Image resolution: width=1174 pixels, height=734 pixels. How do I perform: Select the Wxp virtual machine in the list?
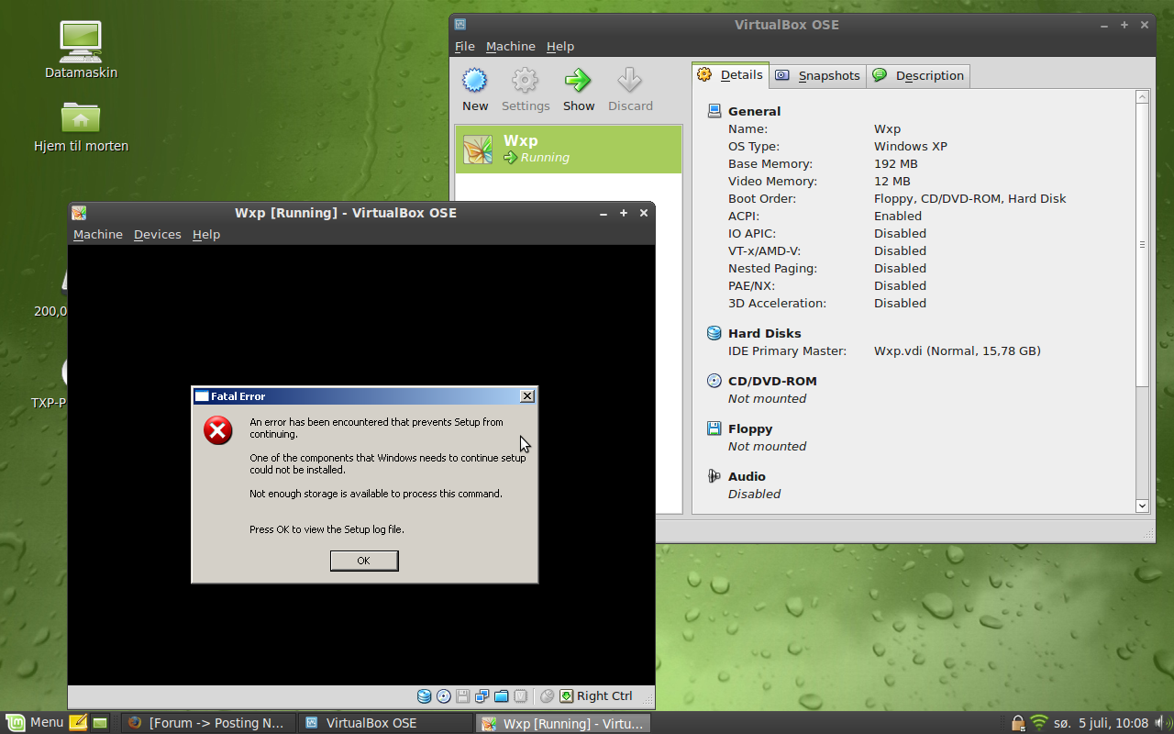[x=569, y=149]
